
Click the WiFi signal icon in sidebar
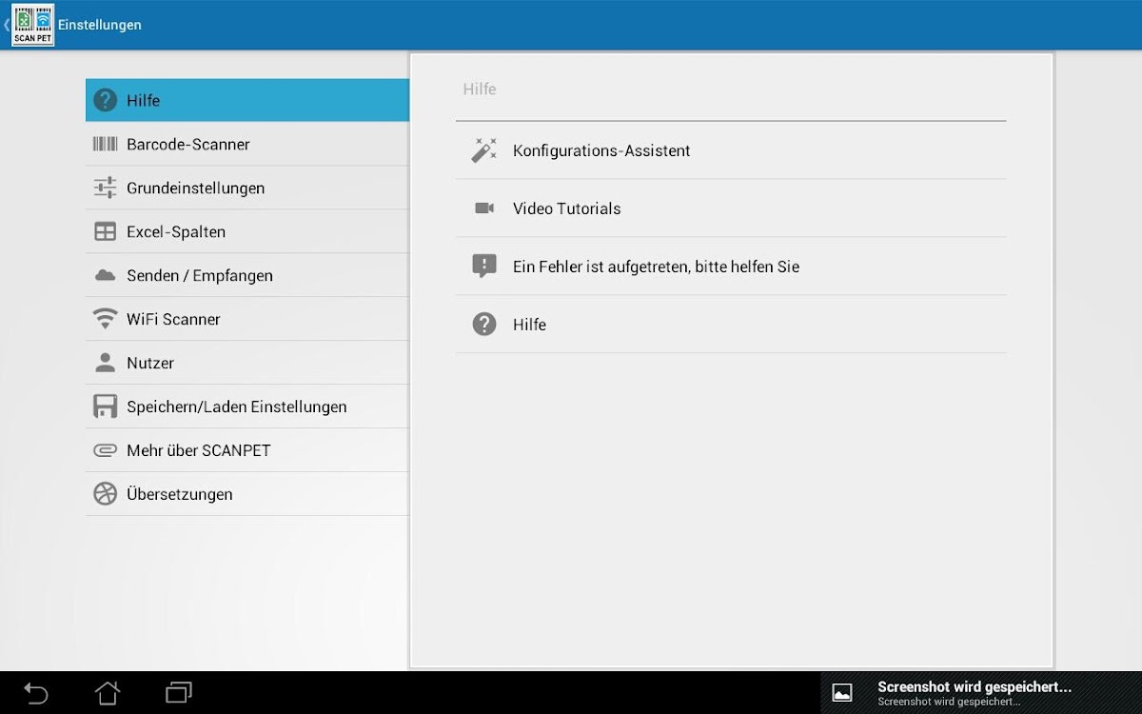[105, 319]
